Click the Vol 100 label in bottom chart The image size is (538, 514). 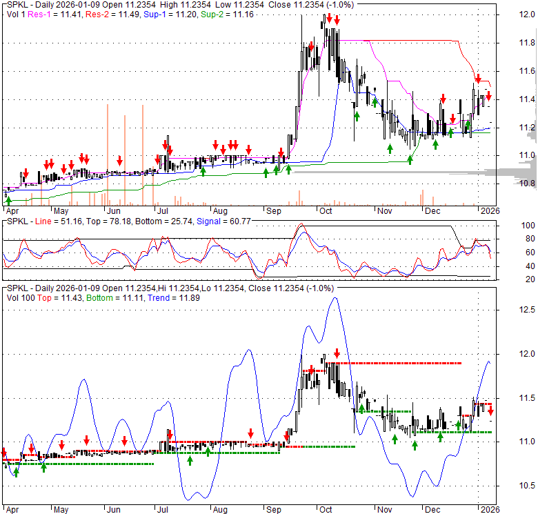(18, 297)
